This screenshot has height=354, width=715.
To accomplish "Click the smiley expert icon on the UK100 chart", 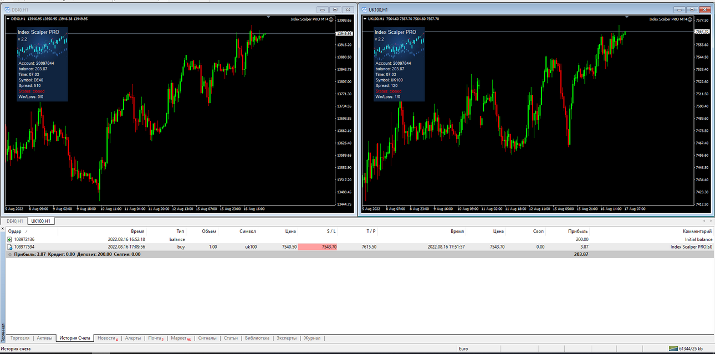I will [690, 19].
